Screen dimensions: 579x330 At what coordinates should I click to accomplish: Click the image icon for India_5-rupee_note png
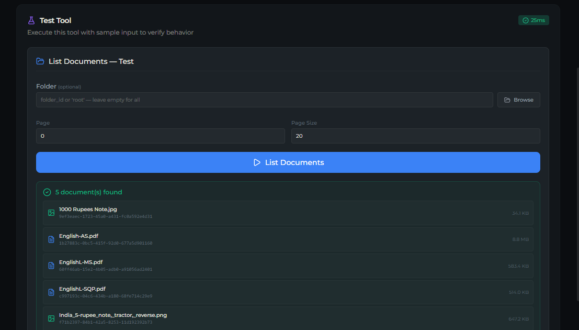pyautogui.click(x=51, y=318)
